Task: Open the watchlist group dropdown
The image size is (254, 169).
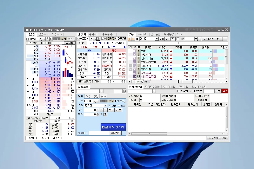Action: click(x=157, y=39)
